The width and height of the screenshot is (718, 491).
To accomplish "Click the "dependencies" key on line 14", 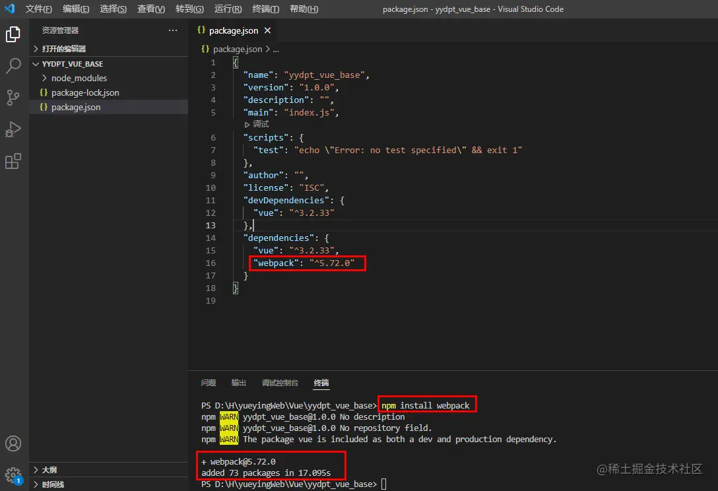I will click(x=278, y=238).
